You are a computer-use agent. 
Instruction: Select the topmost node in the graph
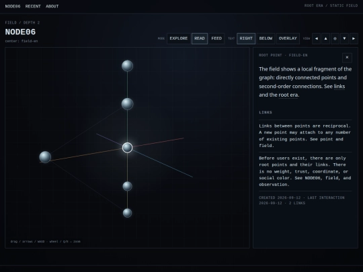127,66
